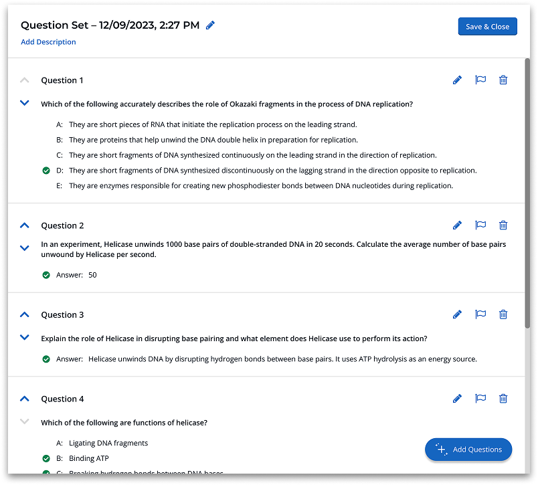Select option E about phosphodiester bond enzymes
Image resolution: width=538 pixels, height=485 pixels.
coord(261,186)
